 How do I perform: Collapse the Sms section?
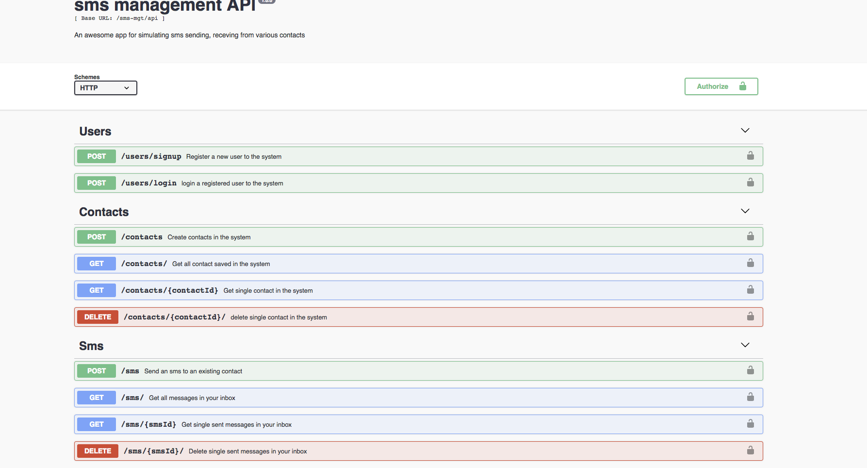tap(744, 345)
